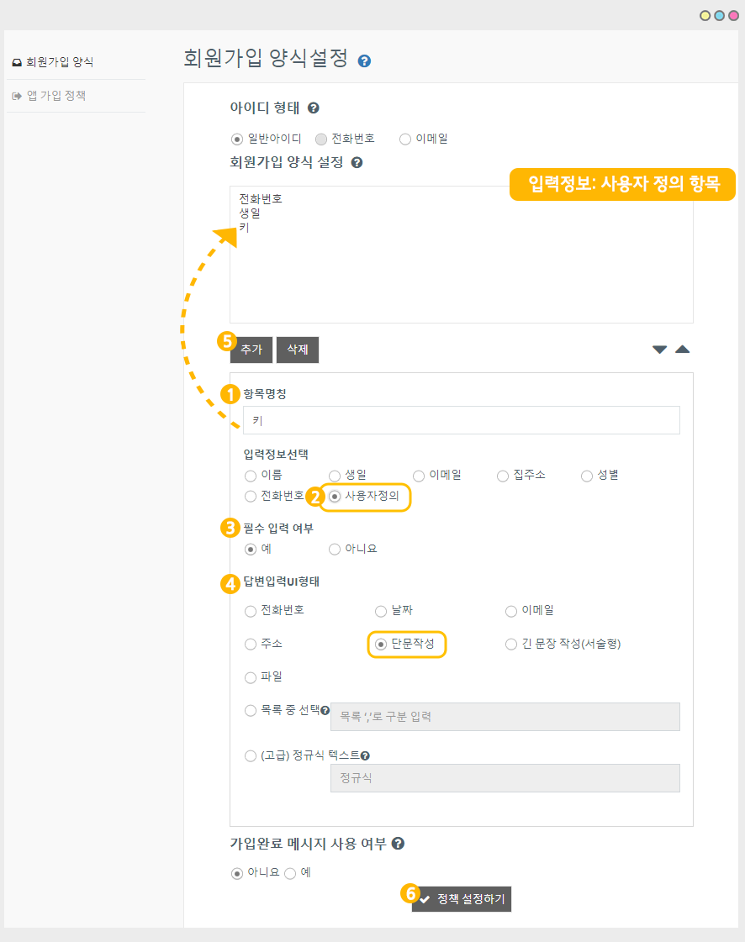Move item down with the down arrow
The width and height of the screenshot is (745, 942).
[660, 350]
